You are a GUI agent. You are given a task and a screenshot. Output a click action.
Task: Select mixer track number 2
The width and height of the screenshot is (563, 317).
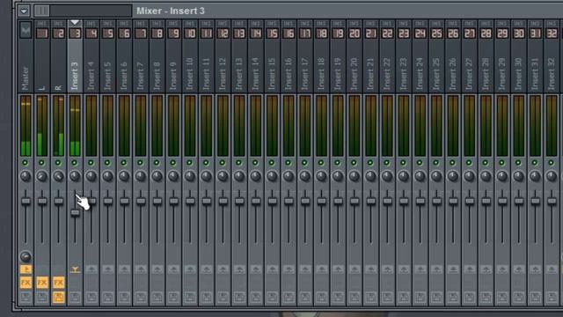[x=59, y=33]
